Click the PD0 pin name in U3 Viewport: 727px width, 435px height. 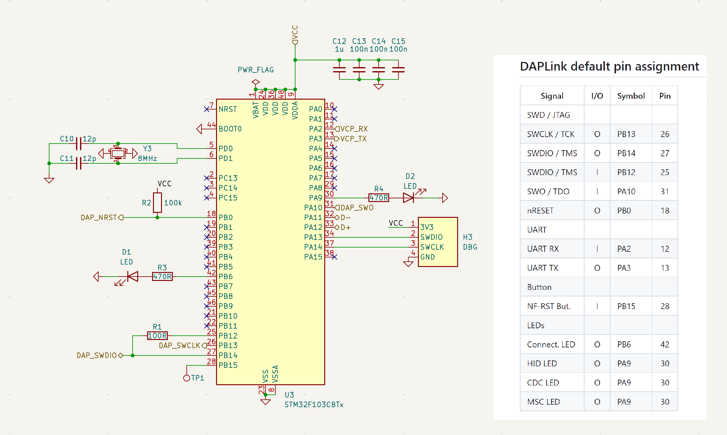226,149
